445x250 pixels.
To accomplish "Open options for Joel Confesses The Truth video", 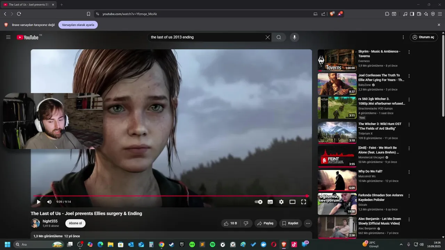I will click(x=409, y=76).
